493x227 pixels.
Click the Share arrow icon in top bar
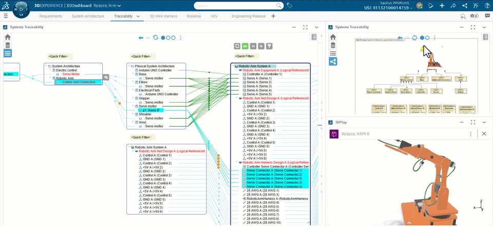[x=453, y=5]
